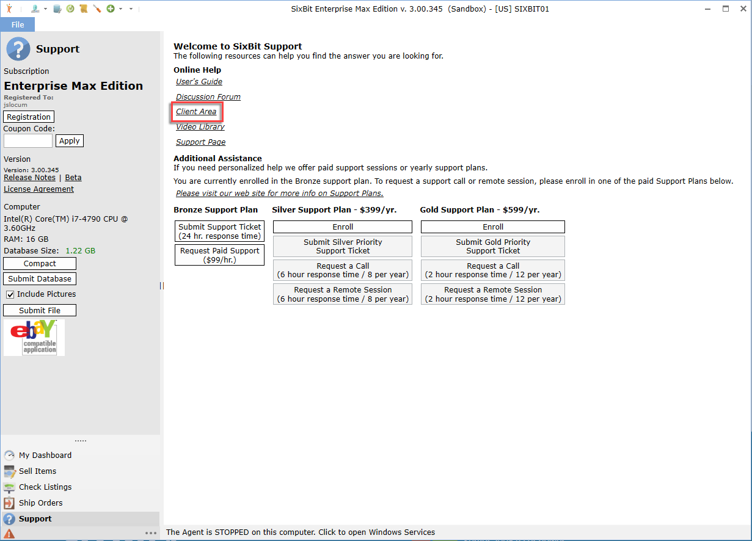Open the scroll log icon in toolbar
Screen dimensions: 752x541
[84, 9]
